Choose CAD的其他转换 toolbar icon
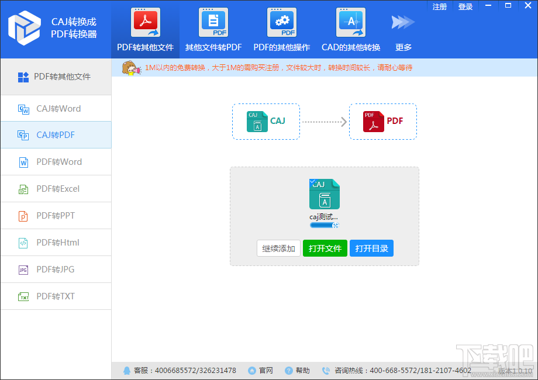538x380 pixels. click(351, 23)
